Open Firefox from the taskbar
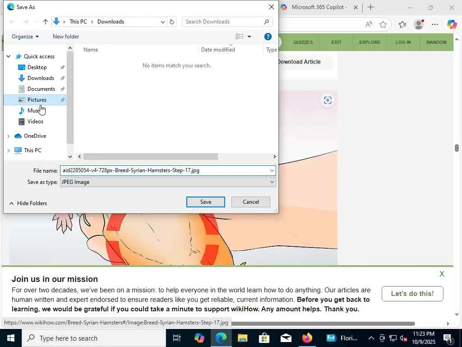462x347 pixels. [307, 338]
